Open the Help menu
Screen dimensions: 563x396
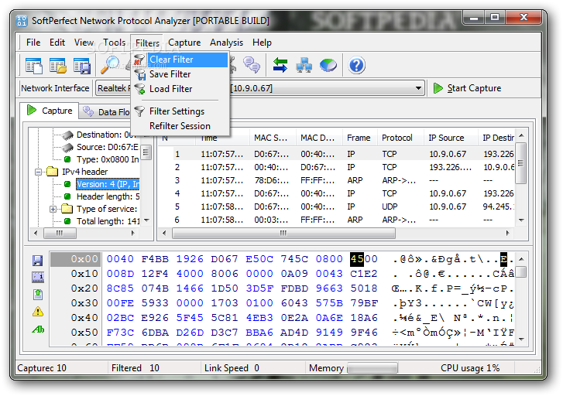coord(262,43)
